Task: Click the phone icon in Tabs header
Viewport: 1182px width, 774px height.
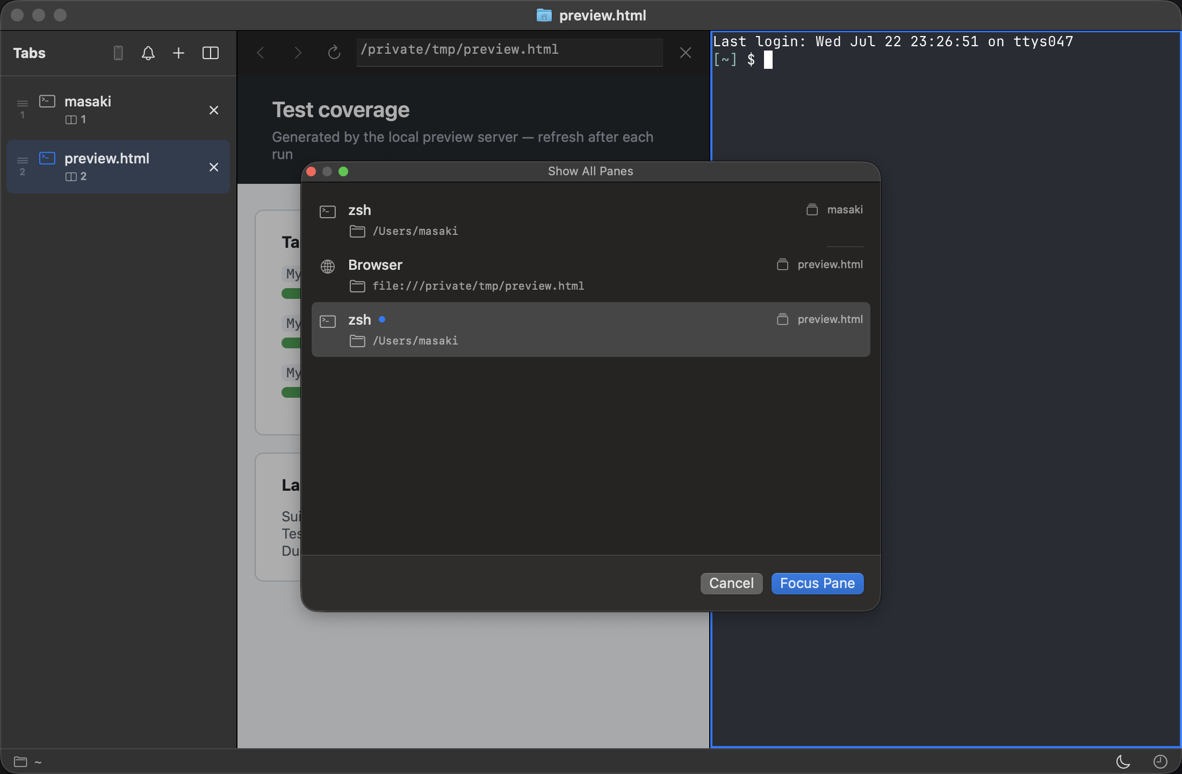Action: coord(118,53)
